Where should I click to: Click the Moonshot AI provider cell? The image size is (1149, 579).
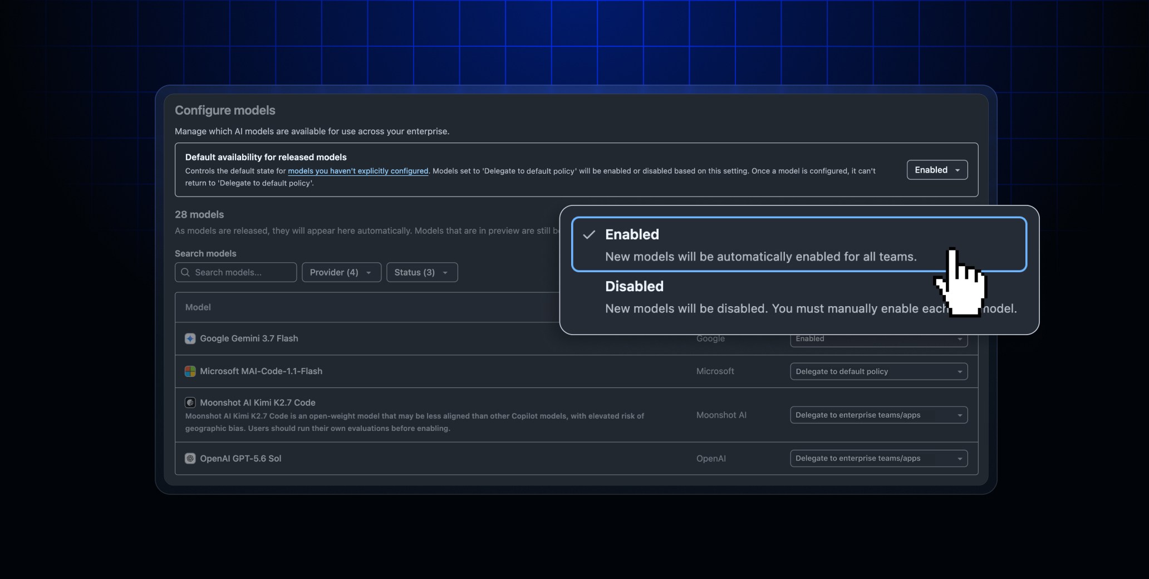[x=721, y=415]
